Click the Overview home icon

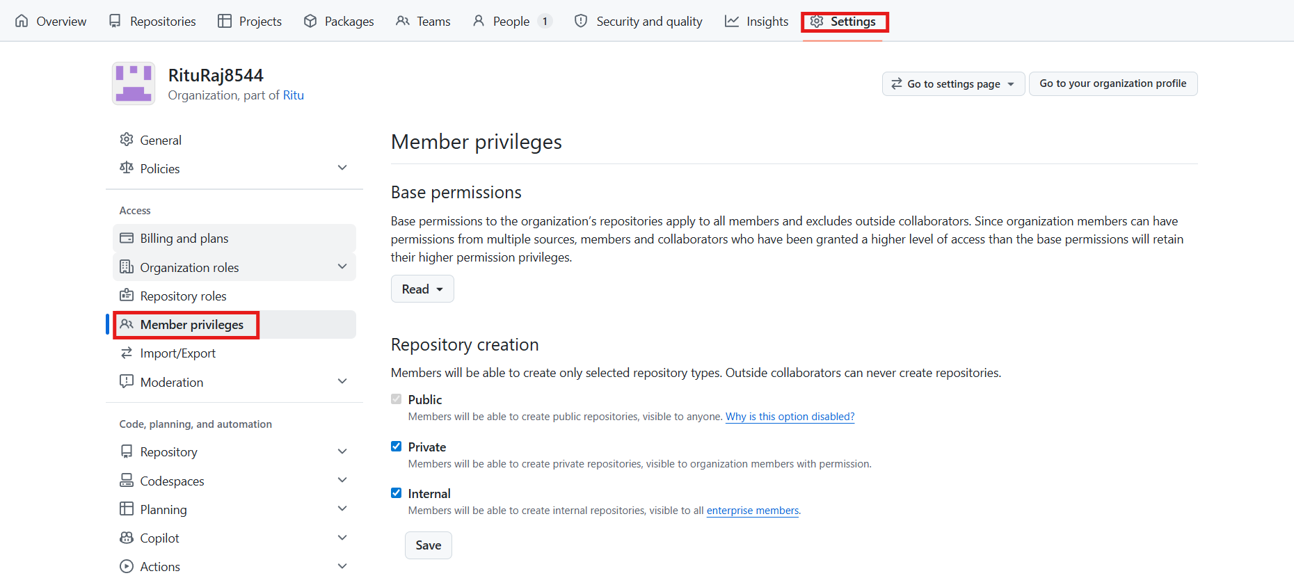point(22,21)
